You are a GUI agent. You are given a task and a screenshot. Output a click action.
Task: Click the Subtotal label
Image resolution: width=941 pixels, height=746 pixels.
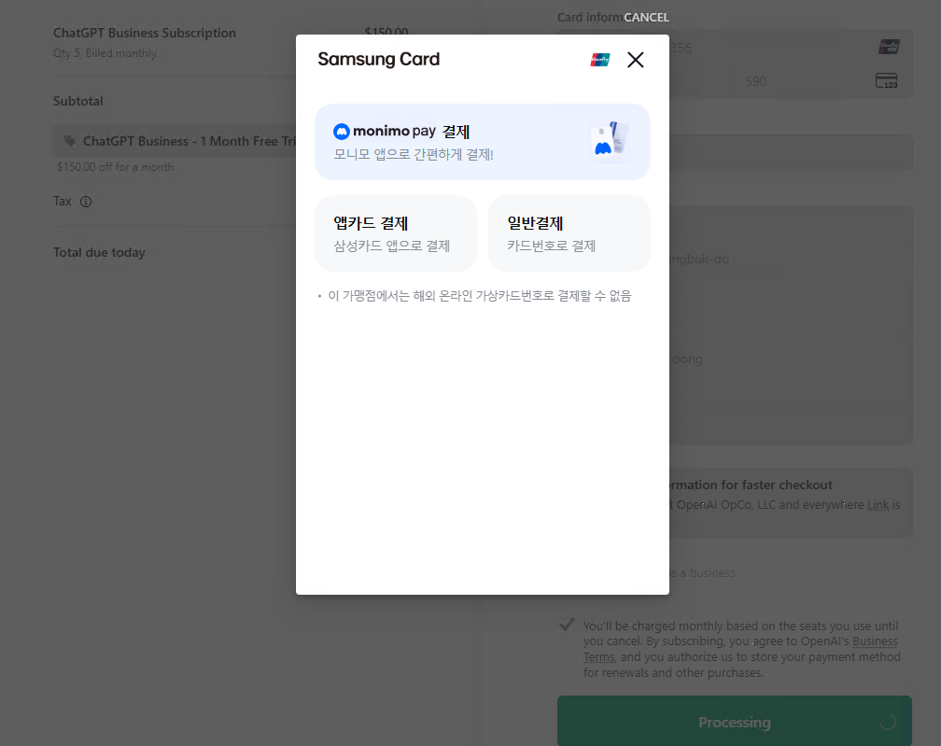tap(78, 101)
